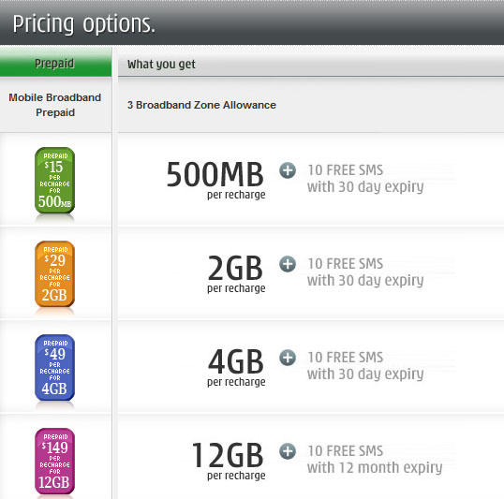Click the plus icon beside 4GB
504x499 pixels.
point(288,358)
